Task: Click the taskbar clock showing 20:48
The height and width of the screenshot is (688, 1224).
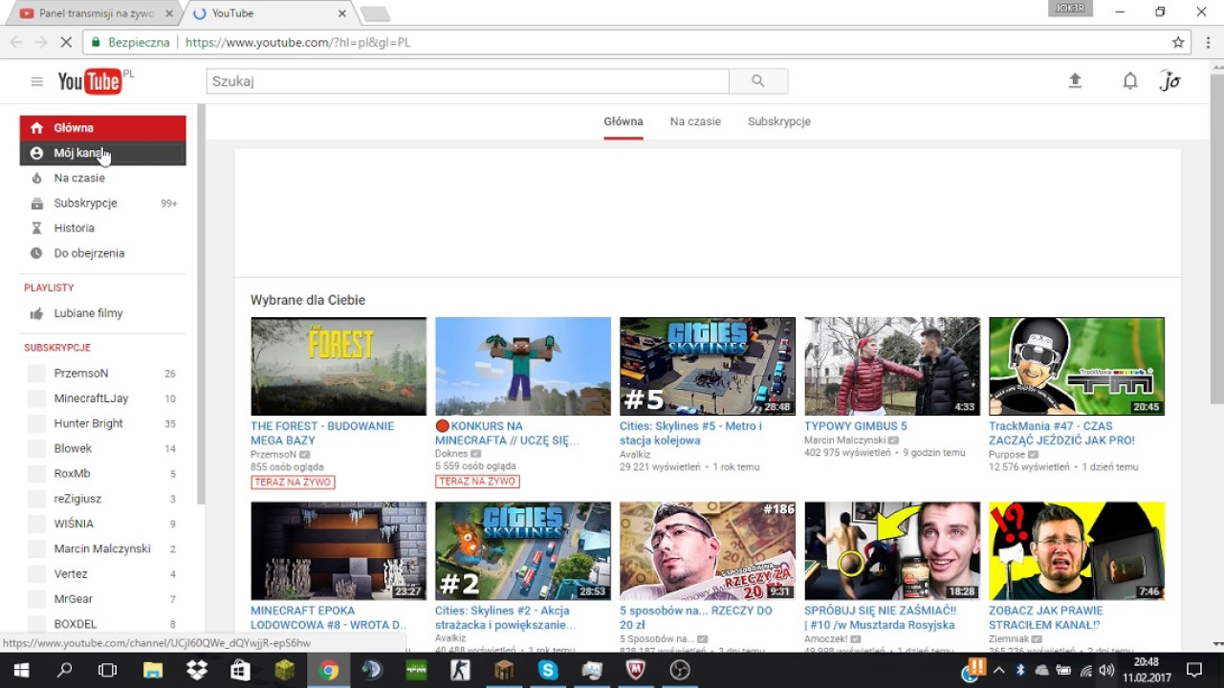Action: [x=1147, y=670]
